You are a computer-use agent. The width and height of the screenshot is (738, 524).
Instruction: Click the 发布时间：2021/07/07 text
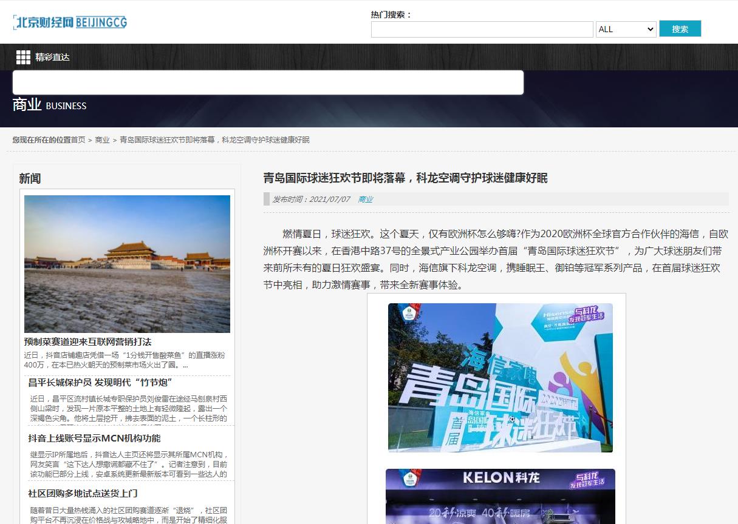[311, 199]
